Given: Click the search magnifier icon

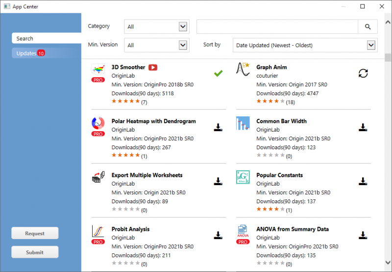Looking at the screenshot, I should click(367, 27).
